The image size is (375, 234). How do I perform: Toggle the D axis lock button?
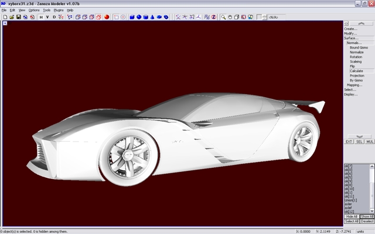[x=54, y=17]
